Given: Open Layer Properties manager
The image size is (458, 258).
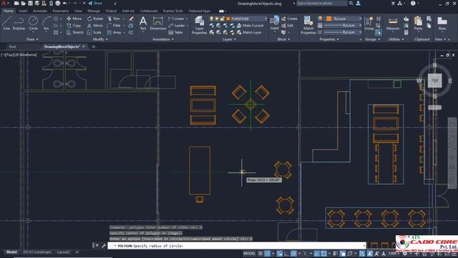Looking at the screenshot, I should pos(199,26).
